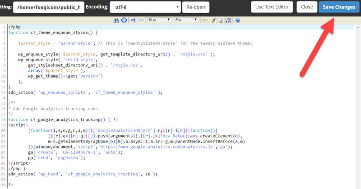Open the Php syntax language dropdown
Image resolution: width=361 pixels, height=189 pixels.
click(186, 20)
